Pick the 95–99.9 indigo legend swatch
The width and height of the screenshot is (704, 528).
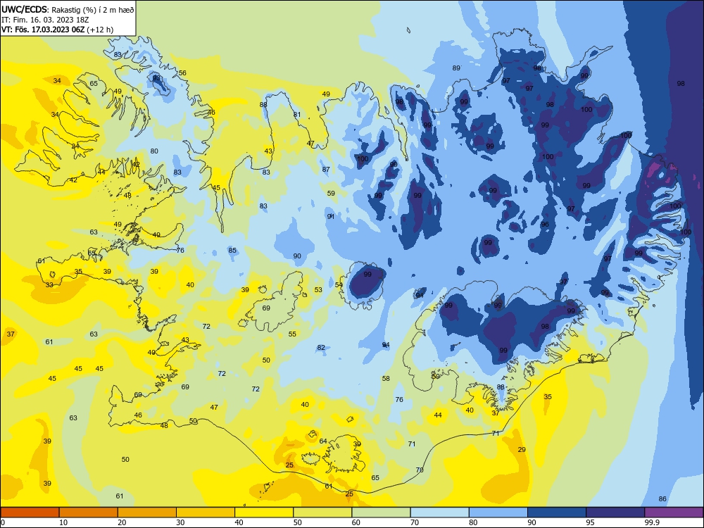(615, 513)
